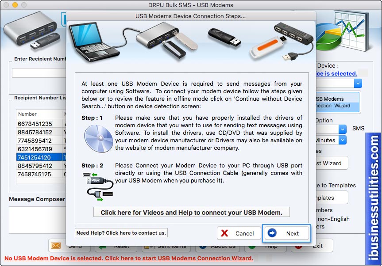Open the device selection dropdown
This screenshot has height=266, width=382.
click(358, 84)
